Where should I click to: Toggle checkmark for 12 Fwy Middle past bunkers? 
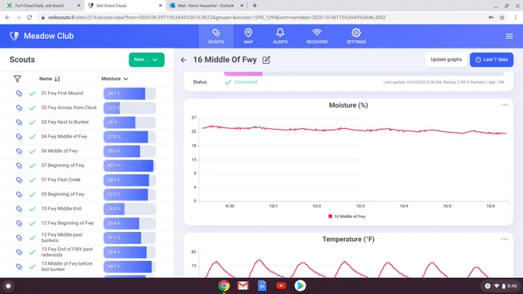(32, 238)
